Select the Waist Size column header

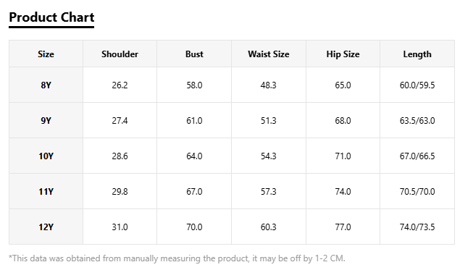pyautogui.click(x=269, y=54)
